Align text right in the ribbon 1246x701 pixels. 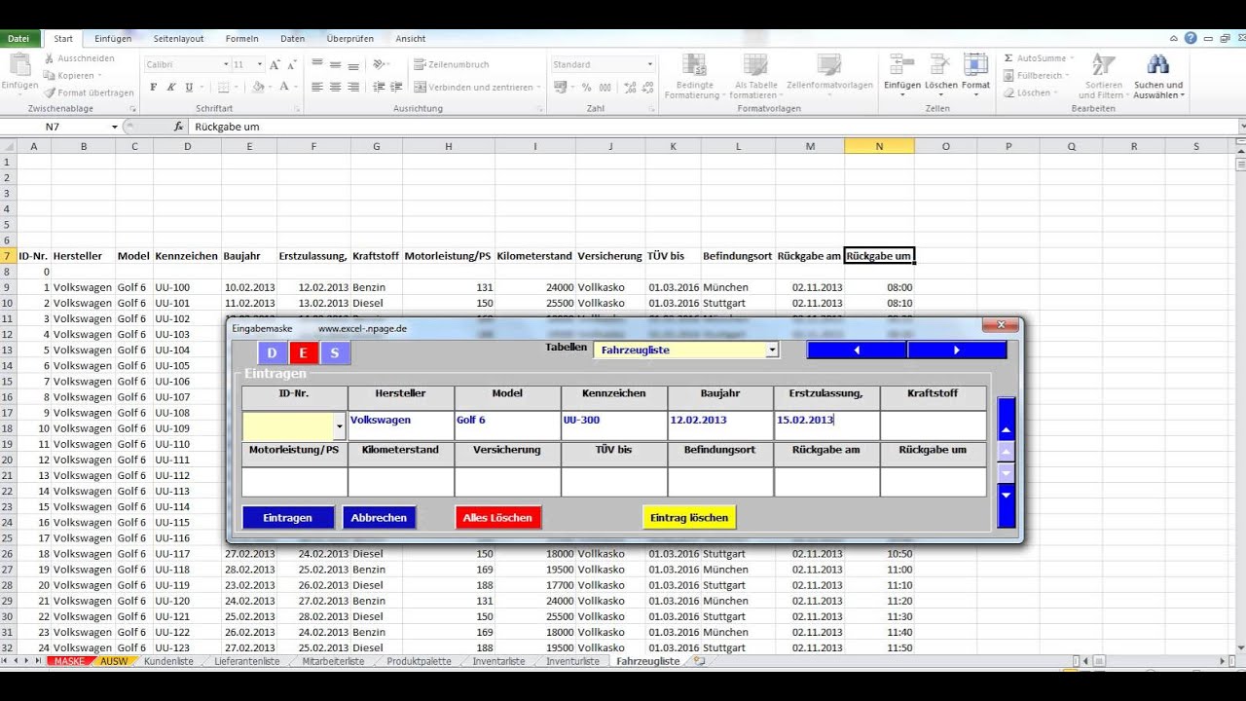point(354,87)
